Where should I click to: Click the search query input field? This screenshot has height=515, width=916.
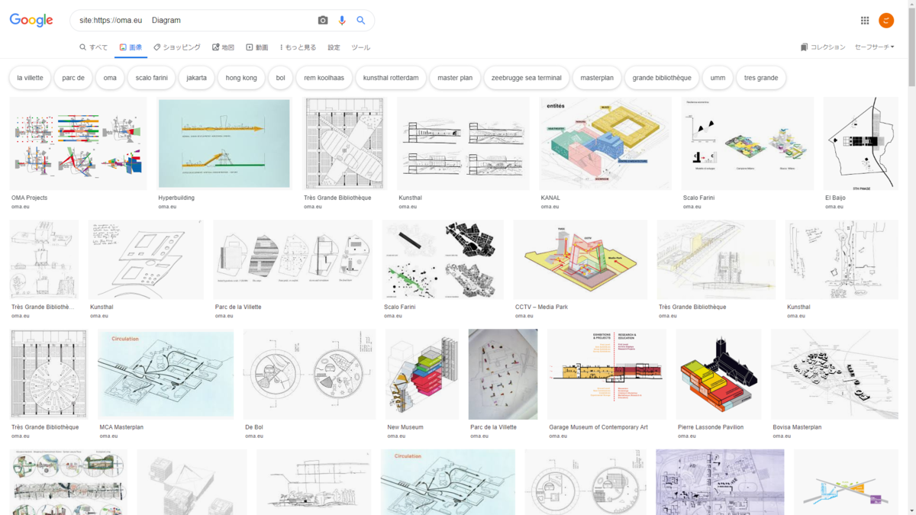click(x=195, y=21)
